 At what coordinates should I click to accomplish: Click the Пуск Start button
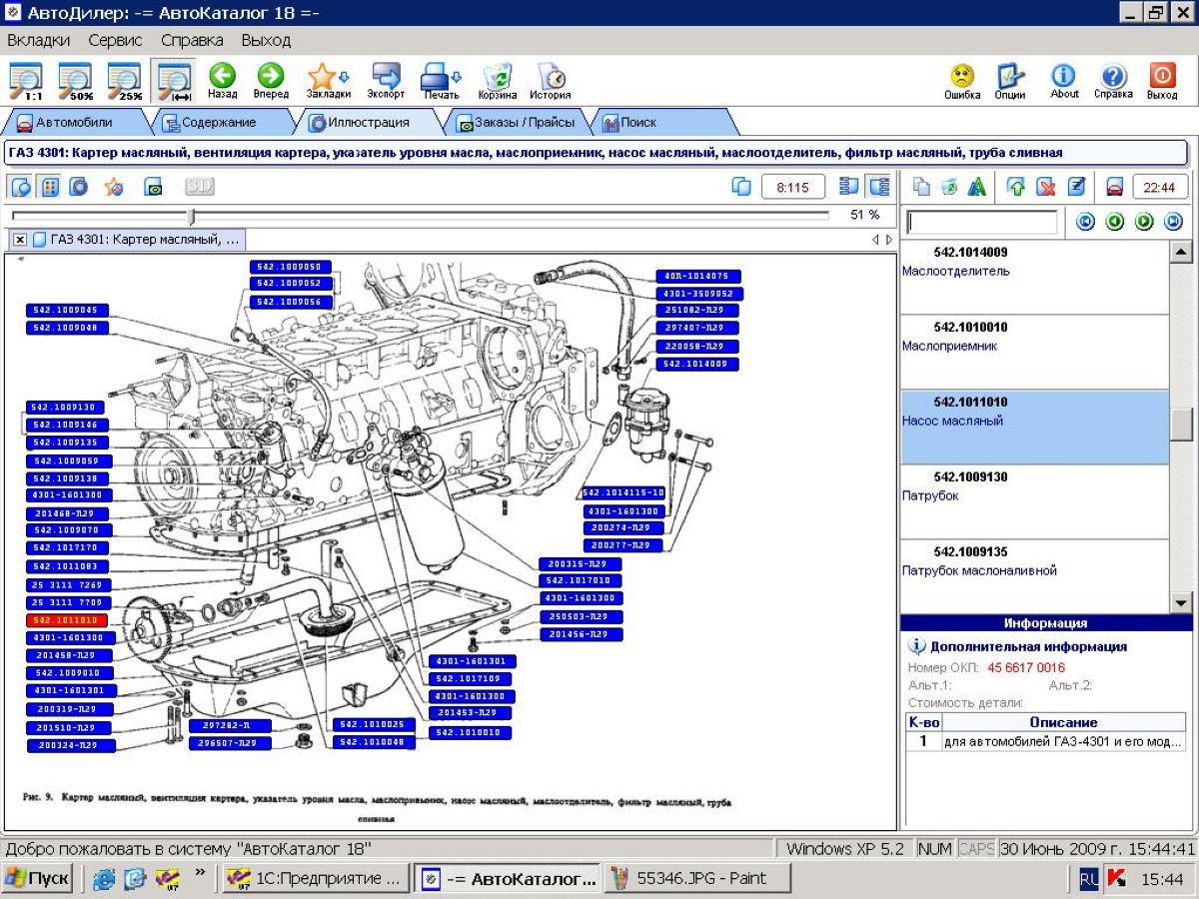tap(38, 879)
